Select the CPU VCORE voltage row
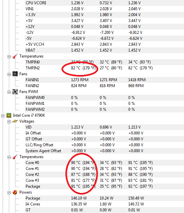Viewport: 184px width, 213px height. click(104, 3)
